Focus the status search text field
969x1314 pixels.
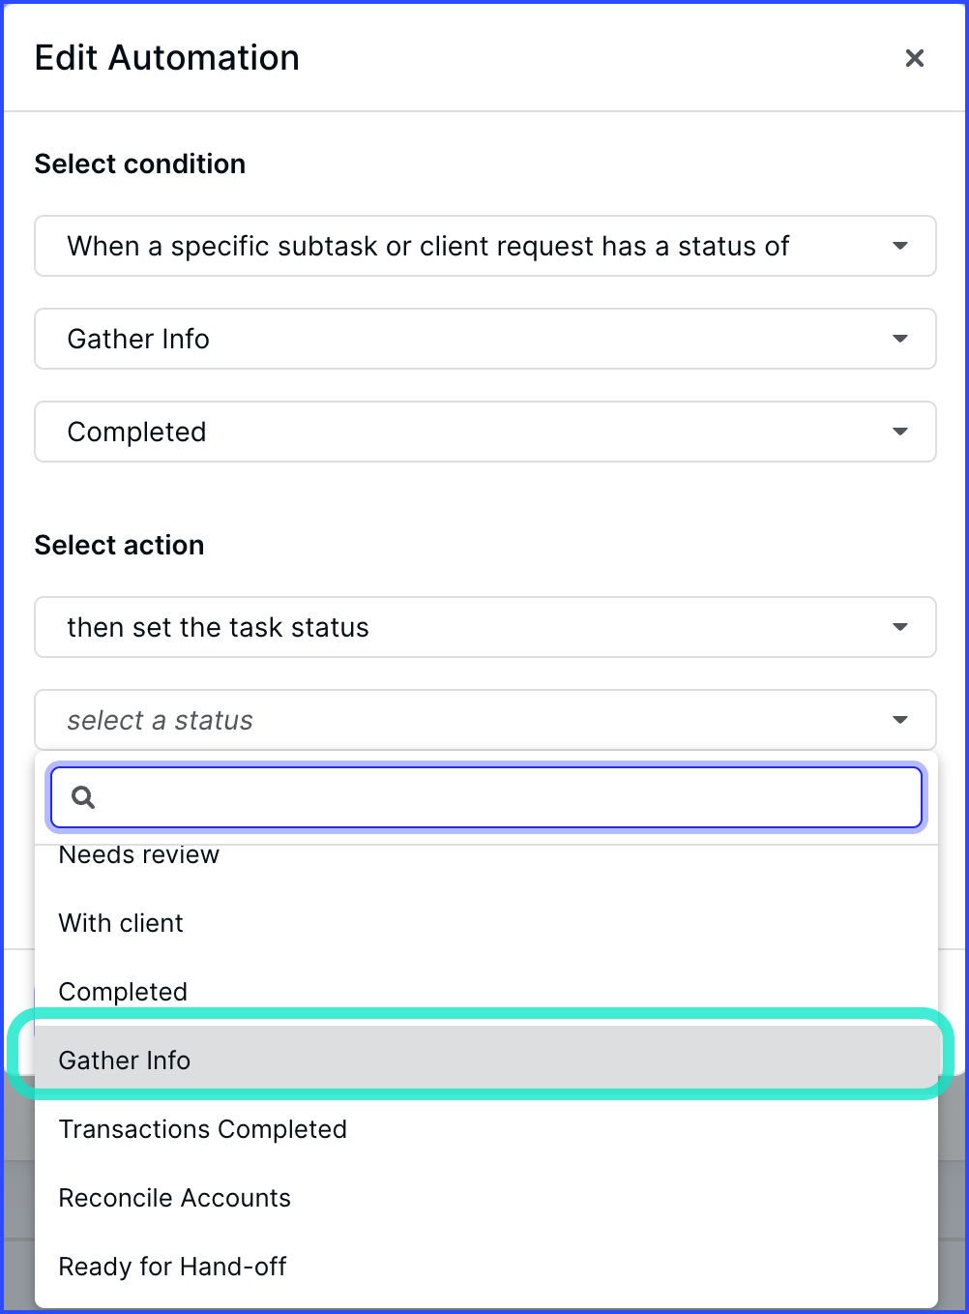coord(486,797)
